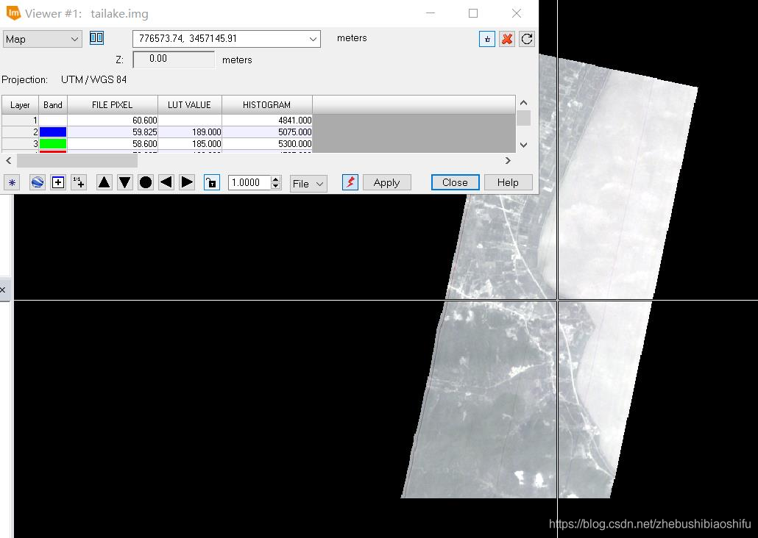Click the table's scroll up arrow
This screenshot has width=758, height=538.
523,103
